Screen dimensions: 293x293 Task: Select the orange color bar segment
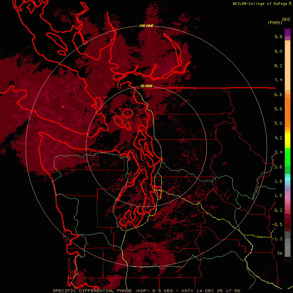[x=287, y=112]
